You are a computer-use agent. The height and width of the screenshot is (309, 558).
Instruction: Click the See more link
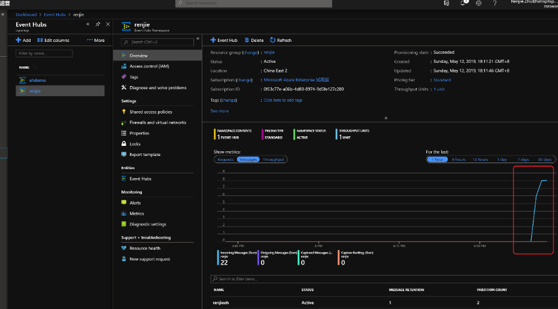[x=219, y=111]
